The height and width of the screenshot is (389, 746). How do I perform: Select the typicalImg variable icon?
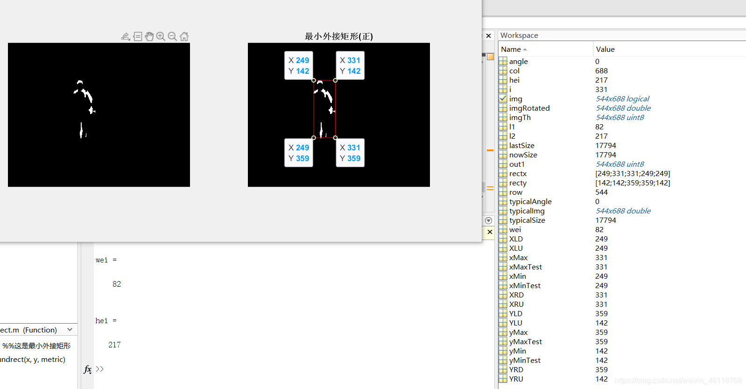pos(503,211)
